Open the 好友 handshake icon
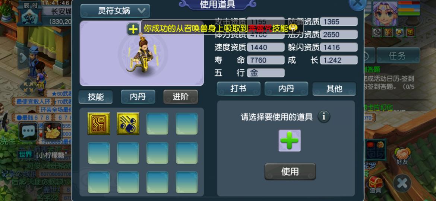Image resolution: width=436 pixels, height=201 pixels. [402, 156]
